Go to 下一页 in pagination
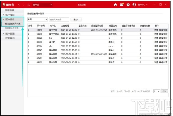Viewport: 173px width, 116px height. pyautogui.click(x=127, y=91)
